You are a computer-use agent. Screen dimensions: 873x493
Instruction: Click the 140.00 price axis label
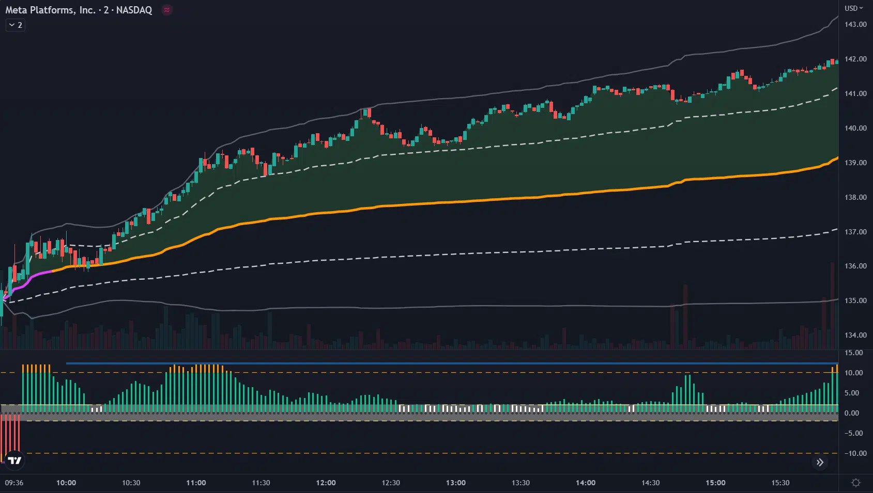click(x=855, y=128)
